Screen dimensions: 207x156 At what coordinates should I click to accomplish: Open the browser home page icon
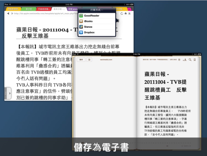[x=126, y=14]
